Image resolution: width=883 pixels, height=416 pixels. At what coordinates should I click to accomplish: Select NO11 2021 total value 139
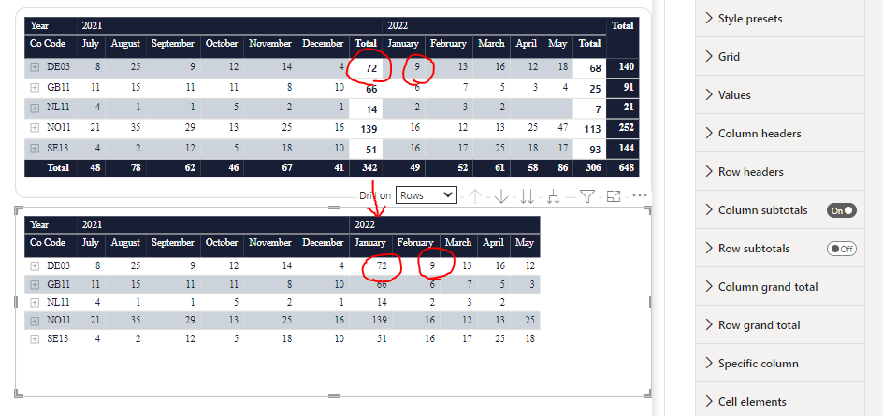(x=369, y=129)
